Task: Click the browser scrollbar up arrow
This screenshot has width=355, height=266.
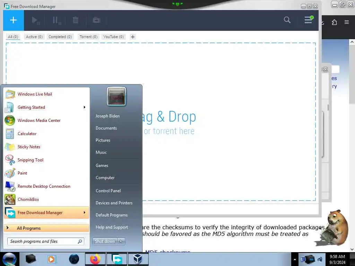Action: (x=352, y=42)
